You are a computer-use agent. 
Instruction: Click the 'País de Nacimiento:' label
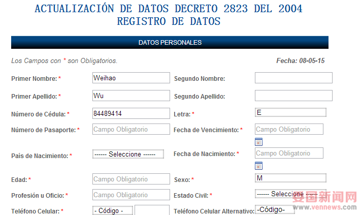(40, 156)
